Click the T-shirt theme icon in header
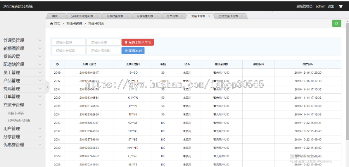Viewport: 349px width, 167px height. tap(340, 7)
